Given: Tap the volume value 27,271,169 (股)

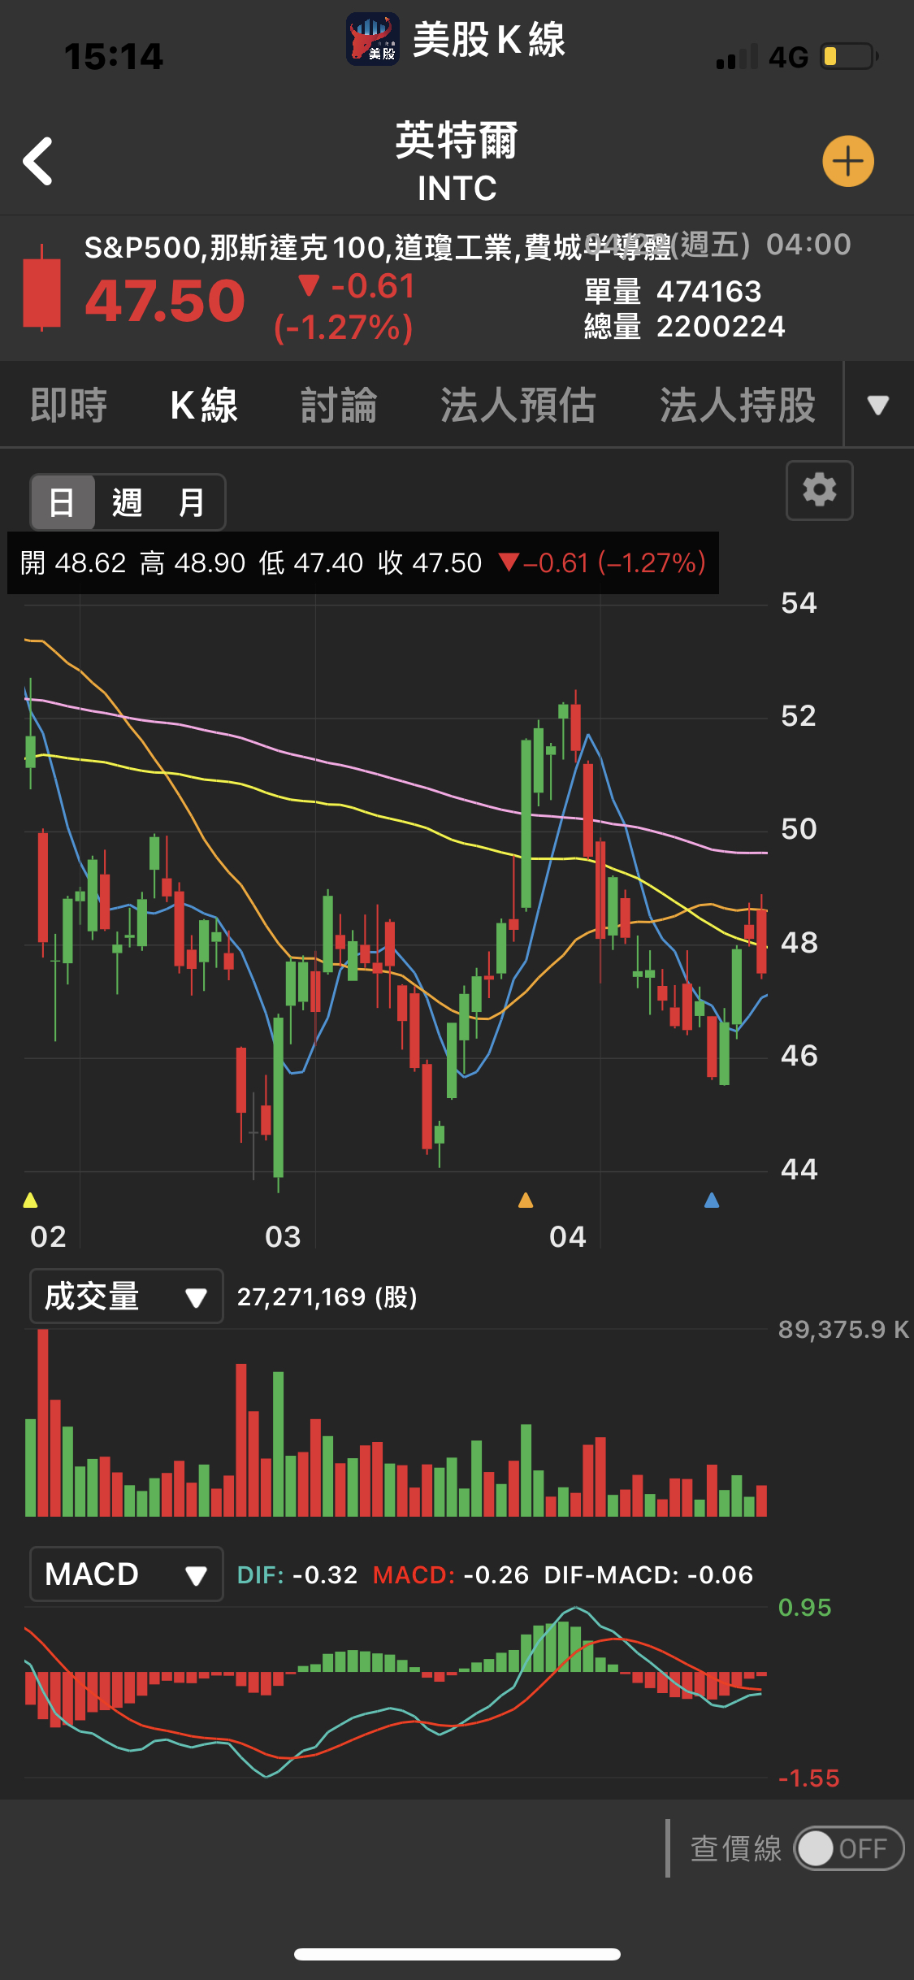Looking at the screenshot, I should pos(327,1296).
